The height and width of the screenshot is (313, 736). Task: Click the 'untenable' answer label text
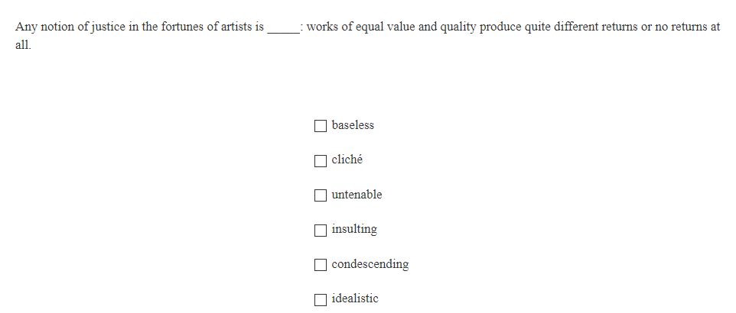coord(357,195)
